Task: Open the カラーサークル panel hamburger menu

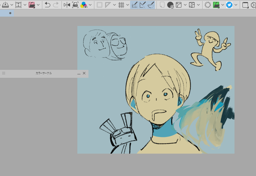Action: [4, 73]
